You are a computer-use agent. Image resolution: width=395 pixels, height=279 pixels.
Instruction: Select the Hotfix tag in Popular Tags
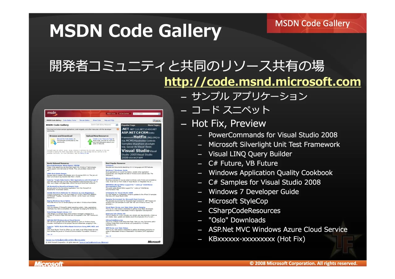[140, 137]
